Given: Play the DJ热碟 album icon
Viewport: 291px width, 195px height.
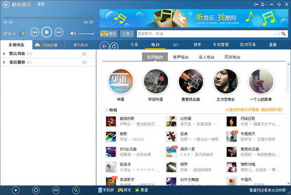Looking at the screenshot, I should pyautogui.click(x=171, y=121).
